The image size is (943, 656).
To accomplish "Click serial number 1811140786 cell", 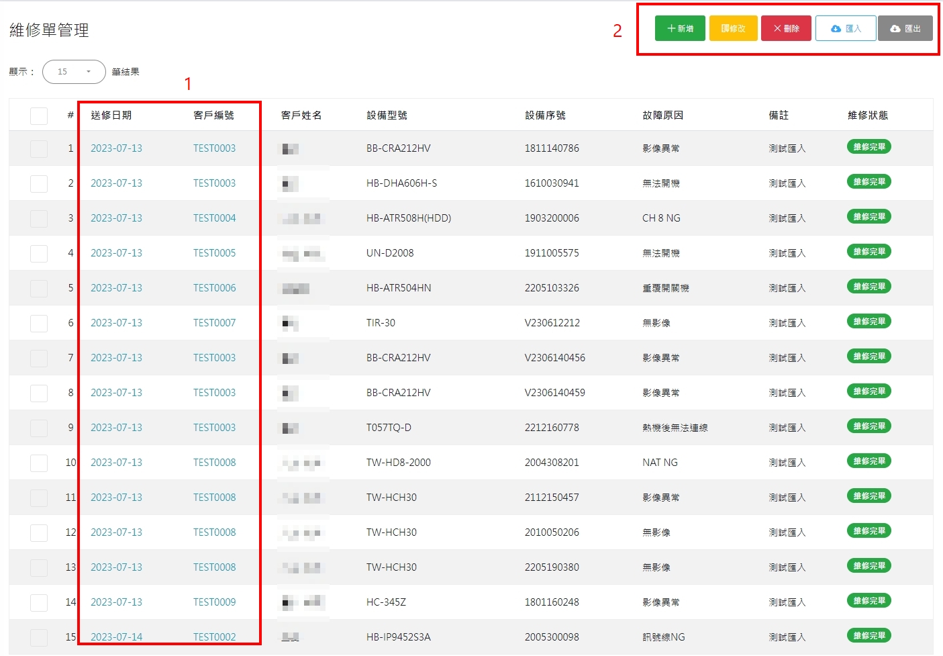I will (551, 148).
